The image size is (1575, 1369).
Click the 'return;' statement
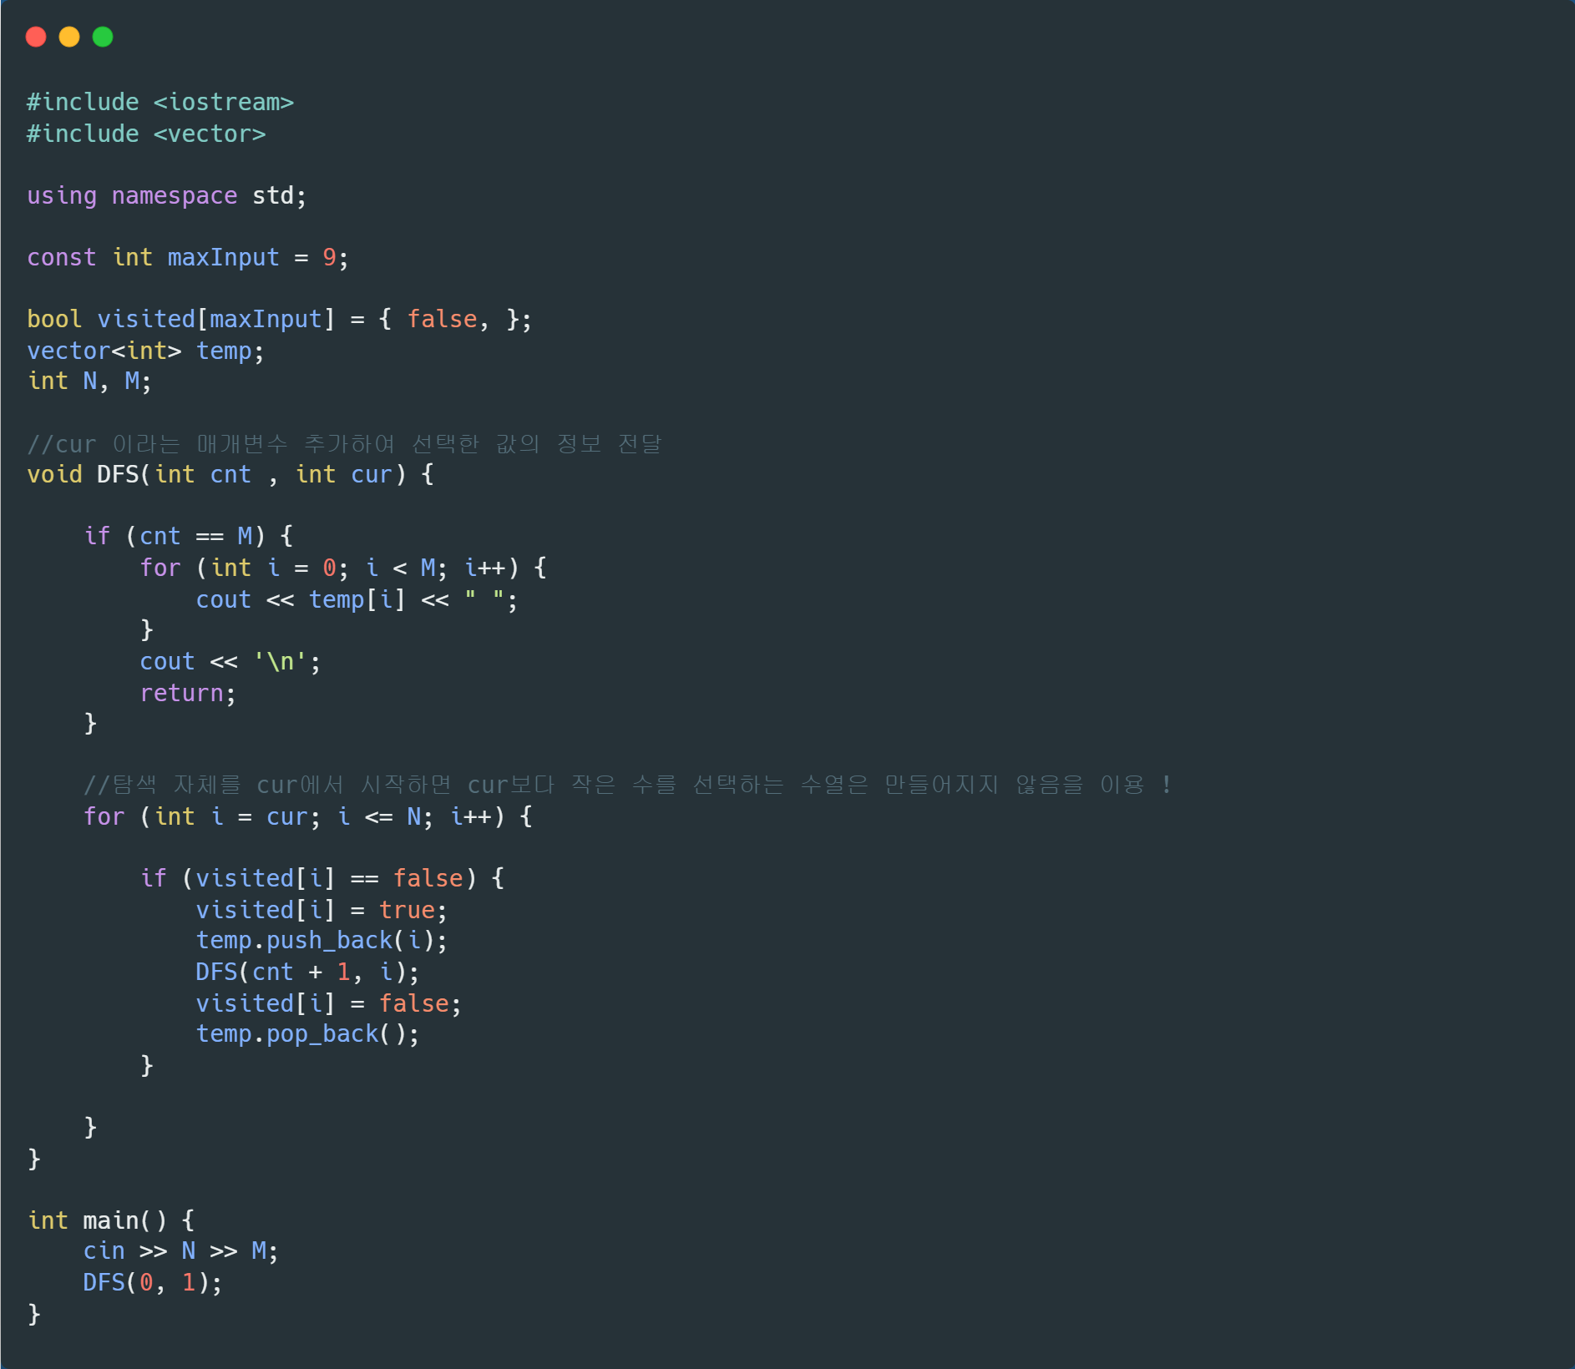click(188, 693)
